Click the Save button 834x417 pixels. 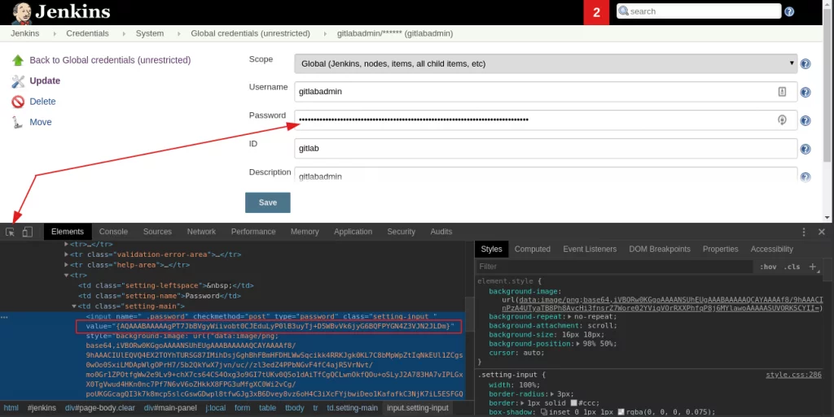pos(267,202)
